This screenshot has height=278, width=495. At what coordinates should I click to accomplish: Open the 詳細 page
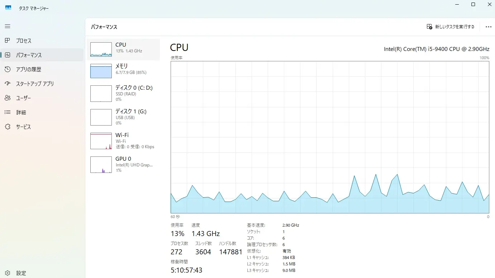click(x=42, y=112)
